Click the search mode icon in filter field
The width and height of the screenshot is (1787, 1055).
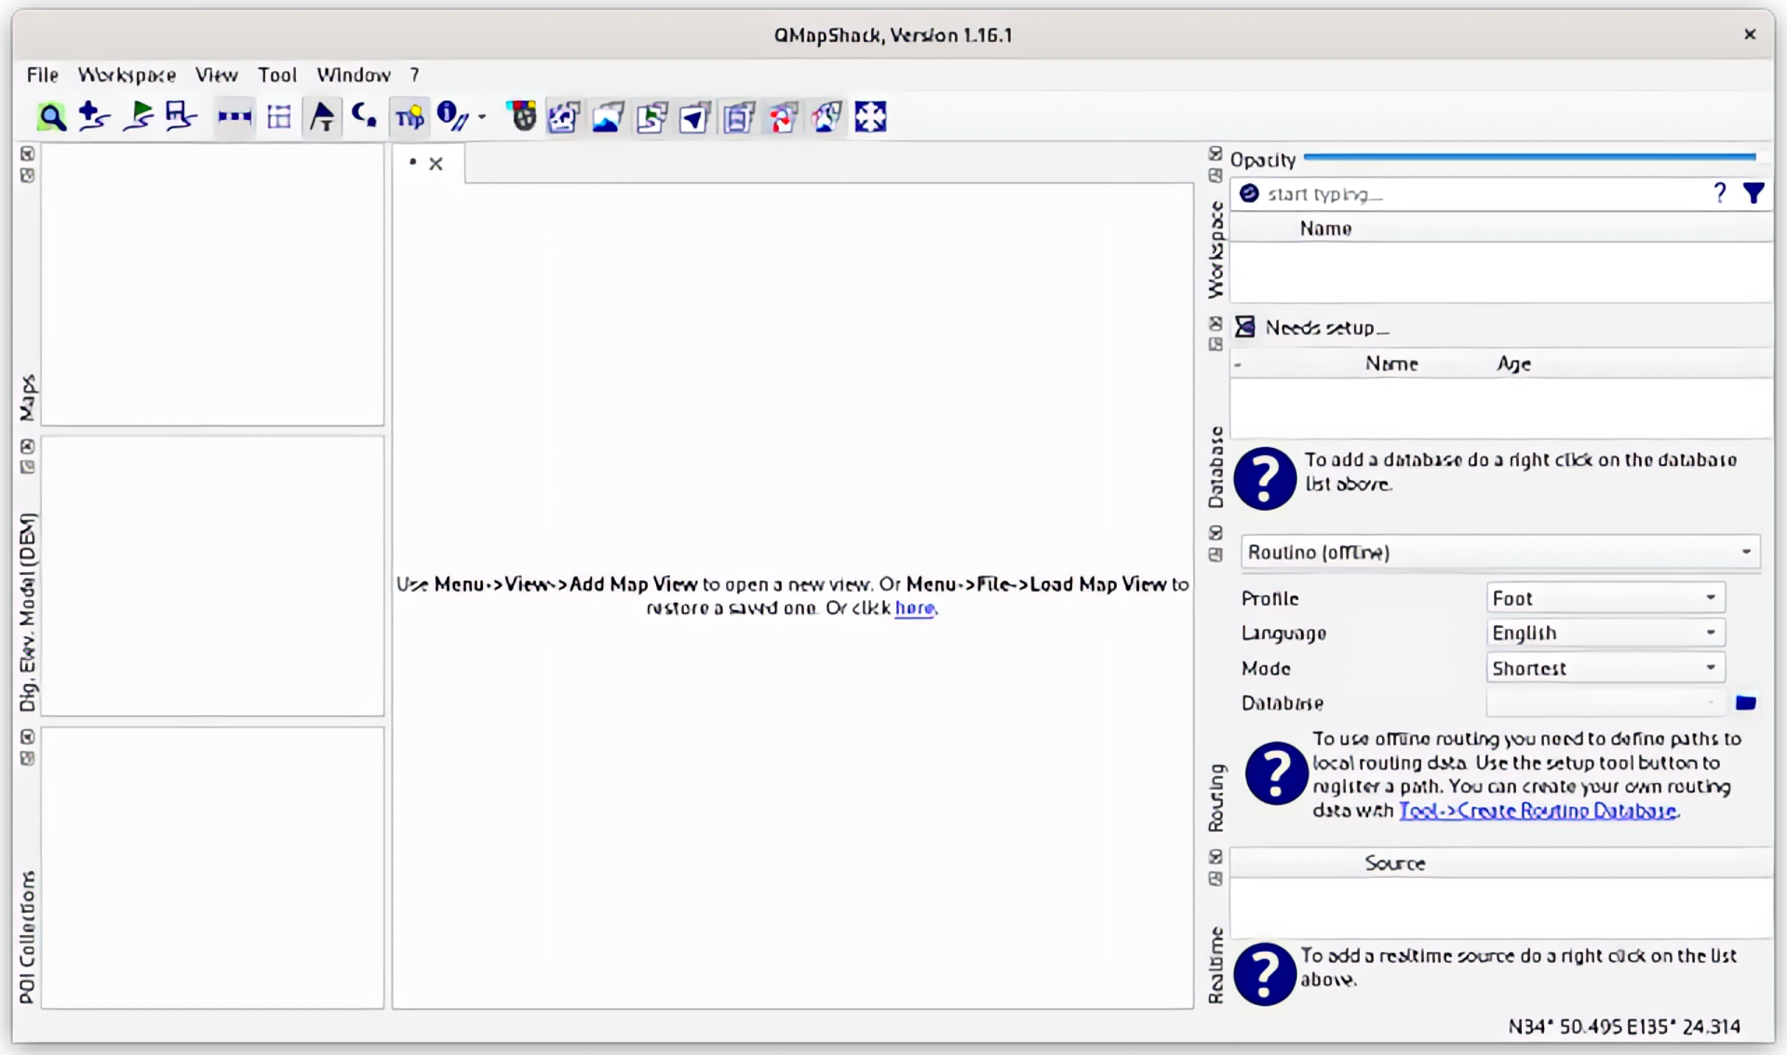(1249, 193)
